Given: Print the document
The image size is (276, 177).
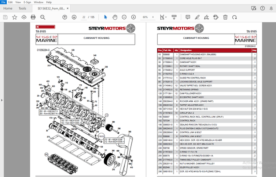Looking at the screenshot, I should pos(33,17).
